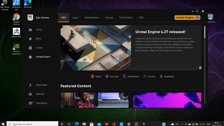Viewport: 224px width, 126px height.
Task: Click the Epic Games taskbar icon
Action: [x=144, y=124]
